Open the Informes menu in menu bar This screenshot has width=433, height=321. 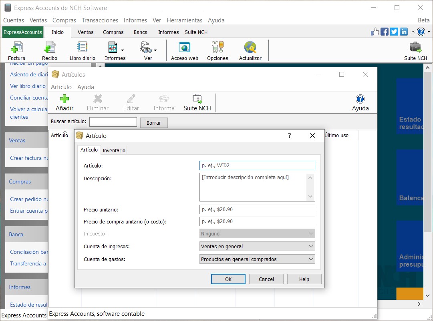pos(135,20)
